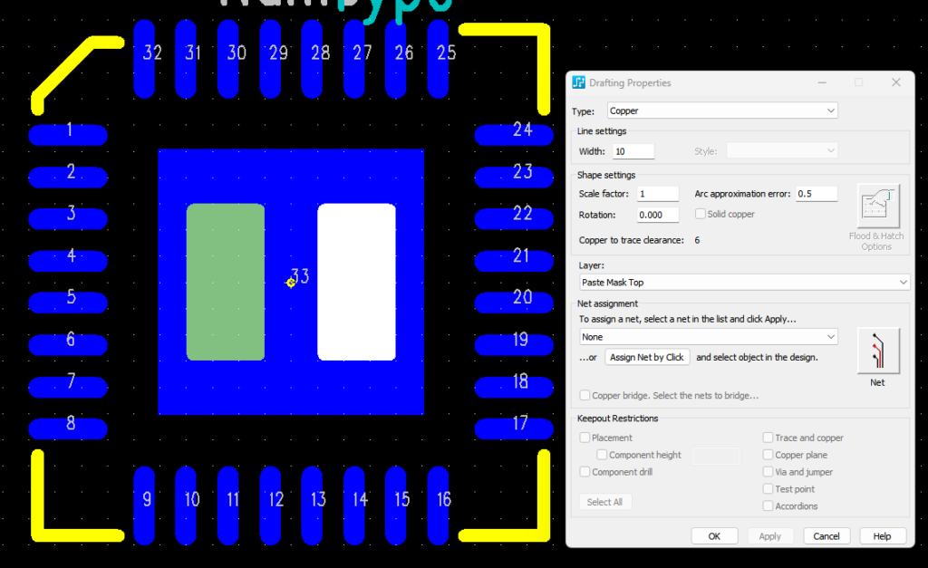Select pad 32 on the top row
The width and height of the screenshot is (928, 568).
click(145, 58)
